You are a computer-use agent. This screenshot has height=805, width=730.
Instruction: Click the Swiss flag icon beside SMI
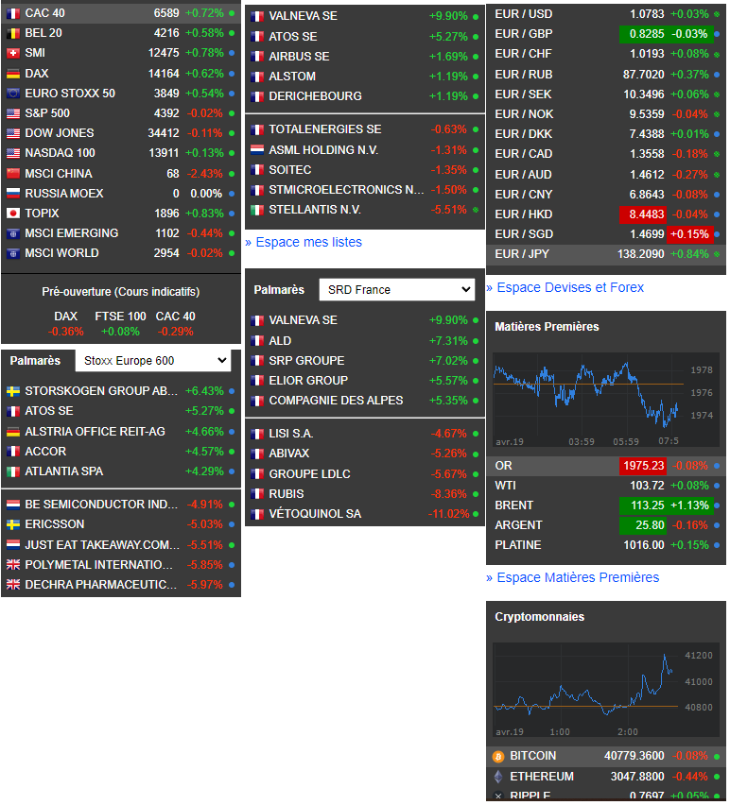click(x=13, y=54)
